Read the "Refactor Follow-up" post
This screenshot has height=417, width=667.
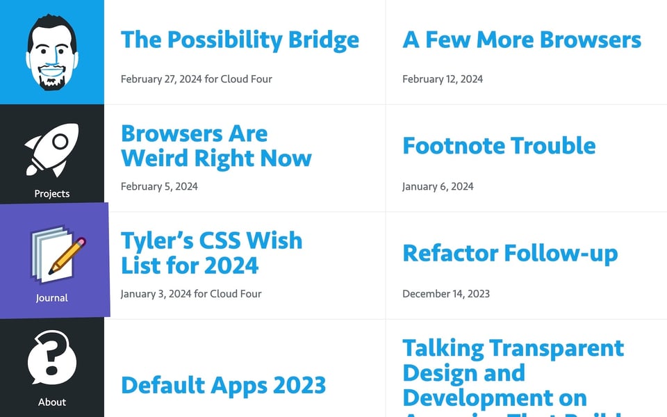pos(509,254)
